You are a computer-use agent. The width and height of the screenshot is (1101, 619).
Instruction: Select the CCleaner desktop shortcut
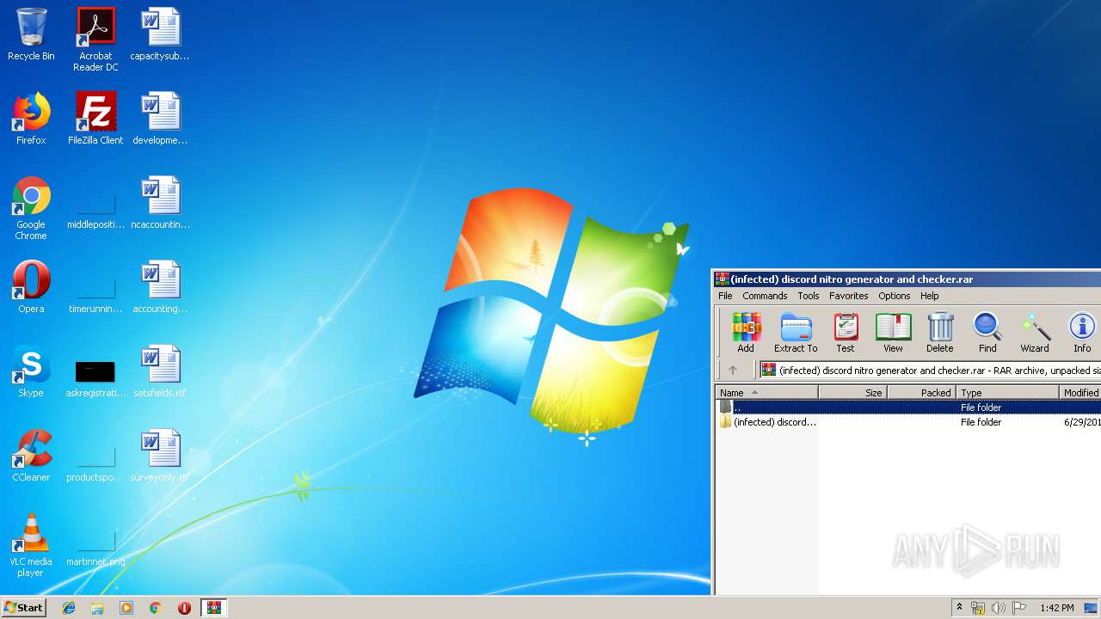coord(31,456)
